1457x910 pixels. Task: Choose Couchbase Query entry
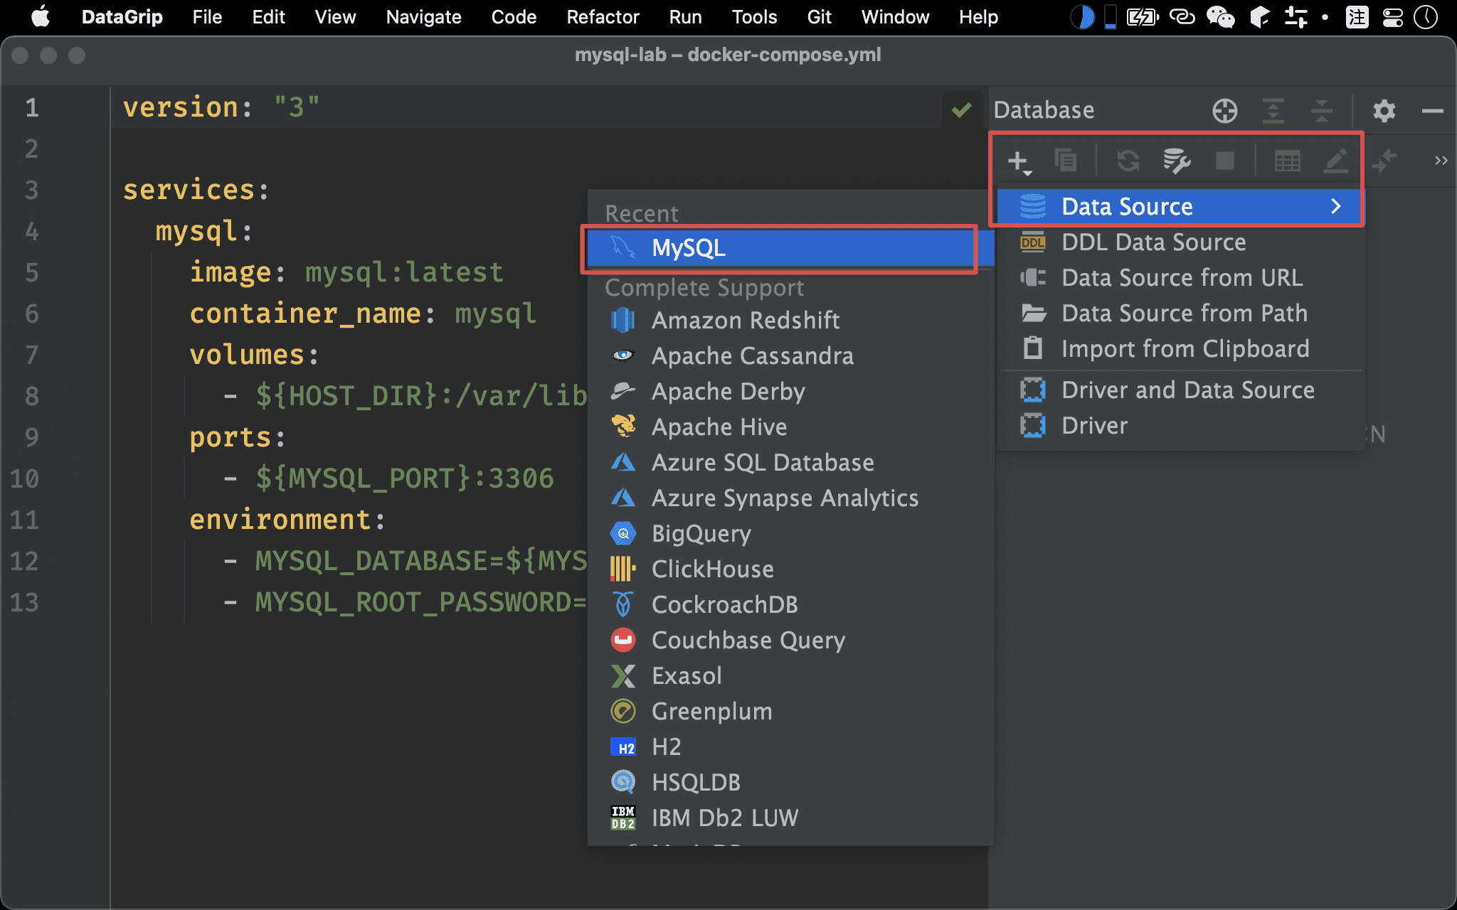[x=790, y=640]
